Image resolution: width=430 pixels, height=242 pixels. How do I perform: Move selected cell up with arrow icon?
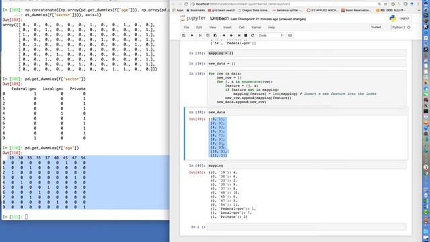(x=224, y=36)
